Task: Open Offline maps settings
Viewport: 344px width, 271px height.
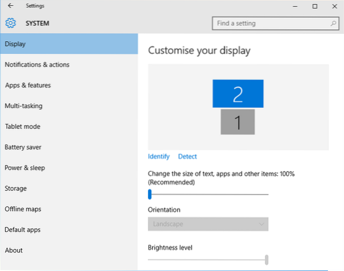Action: (x=23, y=209)
